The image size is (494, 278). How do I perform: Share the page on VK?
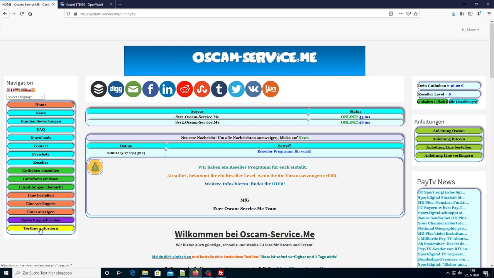[x=254, y=89]
